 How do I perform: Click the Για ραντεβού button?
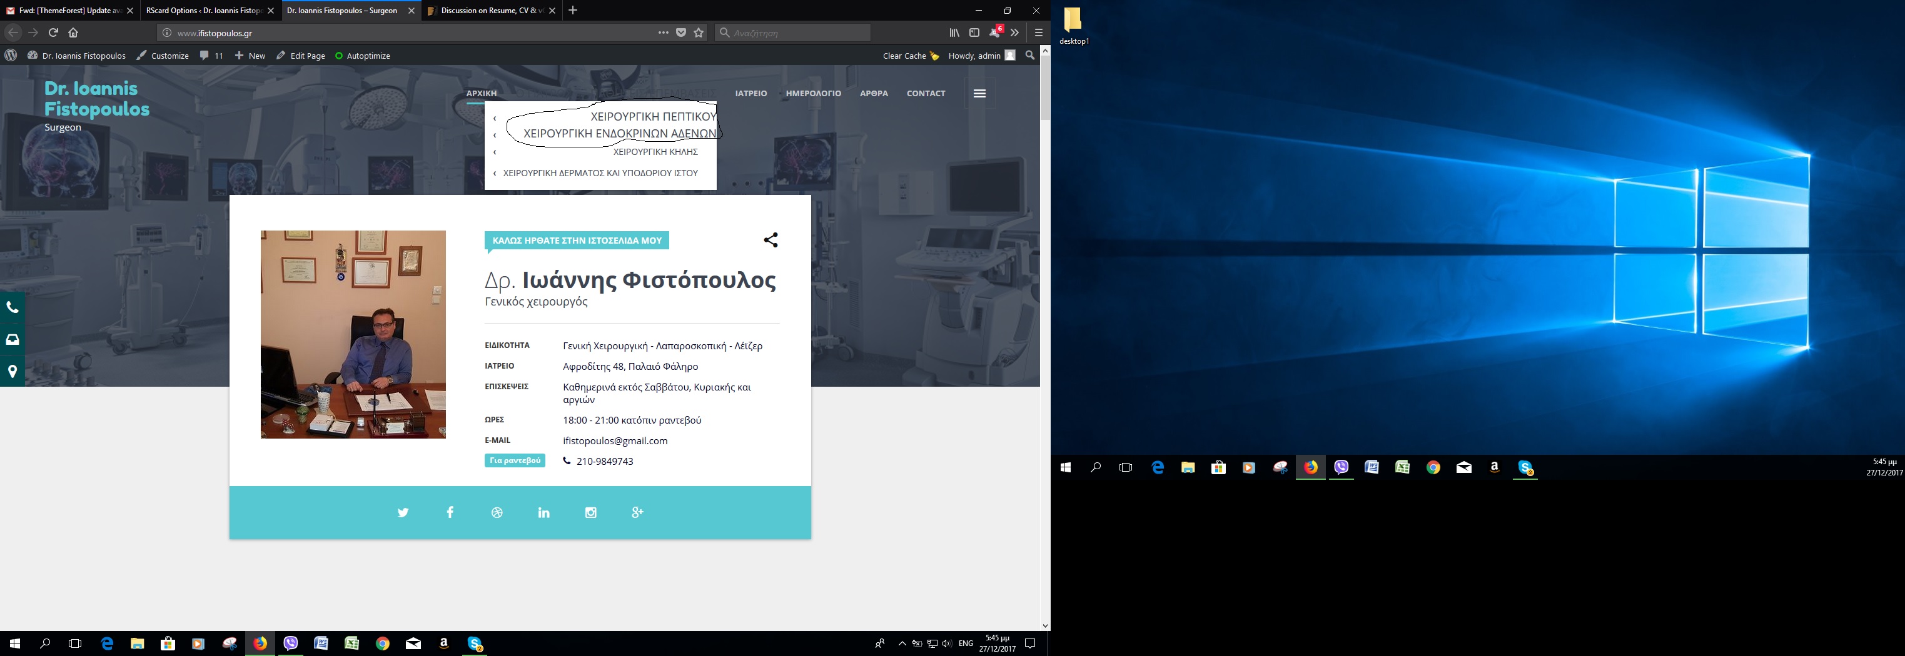point(515,461)
